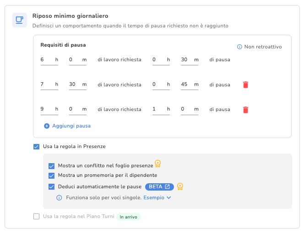
Task: Click the Non retroattivo info icon
Action: pos(239,47)
